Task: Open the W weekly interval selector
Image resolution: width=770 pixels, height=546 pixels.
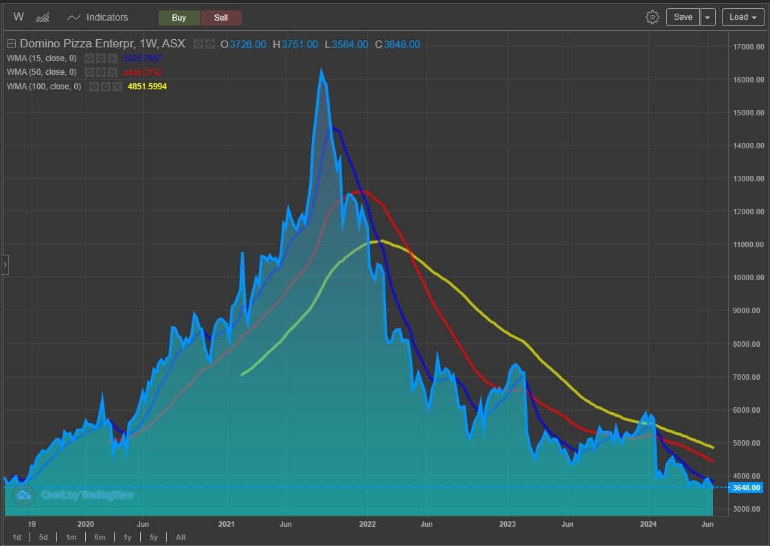Action: click(x=18, y=17)
